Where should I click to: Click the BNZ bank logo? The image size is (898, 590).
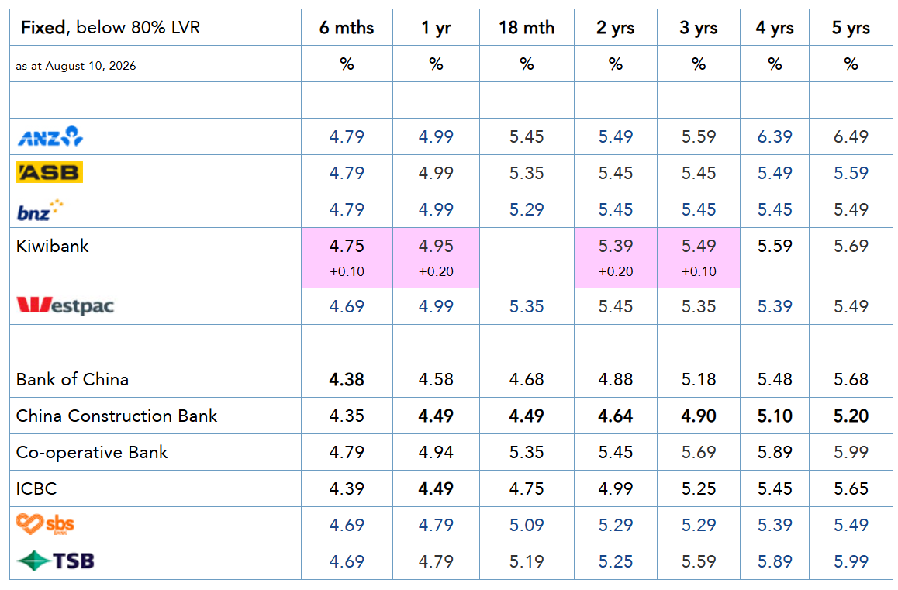tap(40, 209)
